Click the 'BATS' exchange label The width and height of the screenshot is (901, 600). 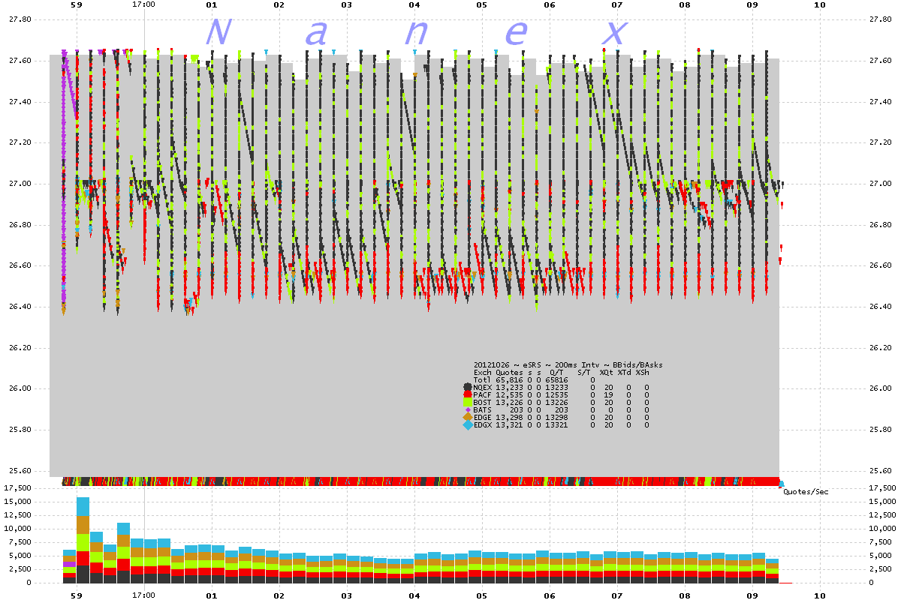(x=483, y=409)
